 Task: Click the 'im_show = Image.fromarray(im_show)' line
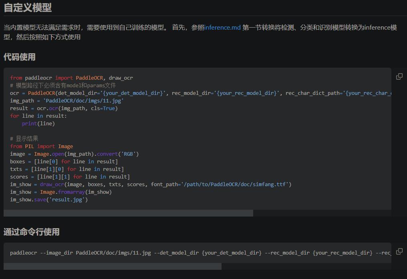61,192
